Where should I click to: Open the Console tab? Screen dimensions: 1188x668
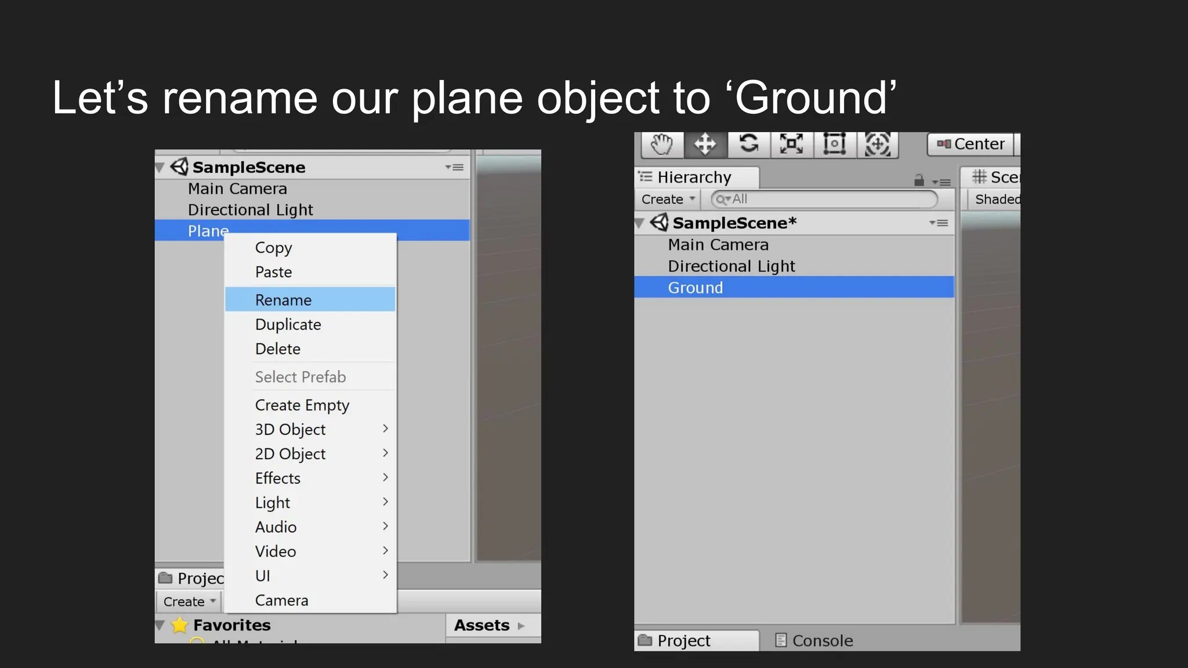tap(814, 640)
